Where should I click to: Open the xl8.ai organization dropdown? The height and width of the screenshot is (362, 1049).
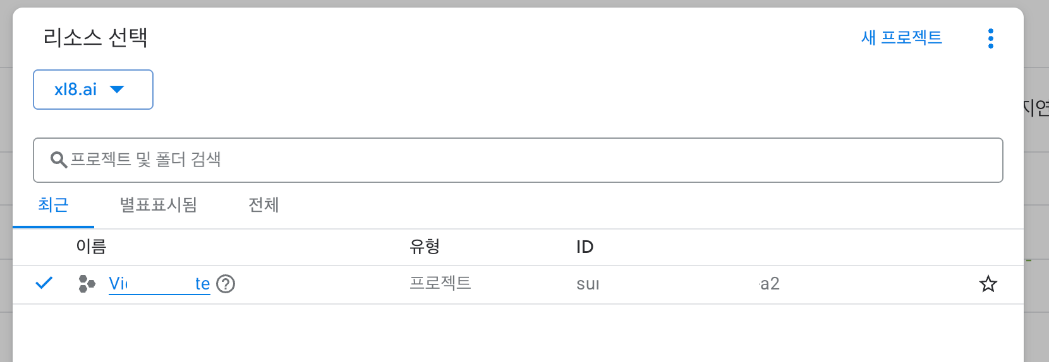[93, 90]
